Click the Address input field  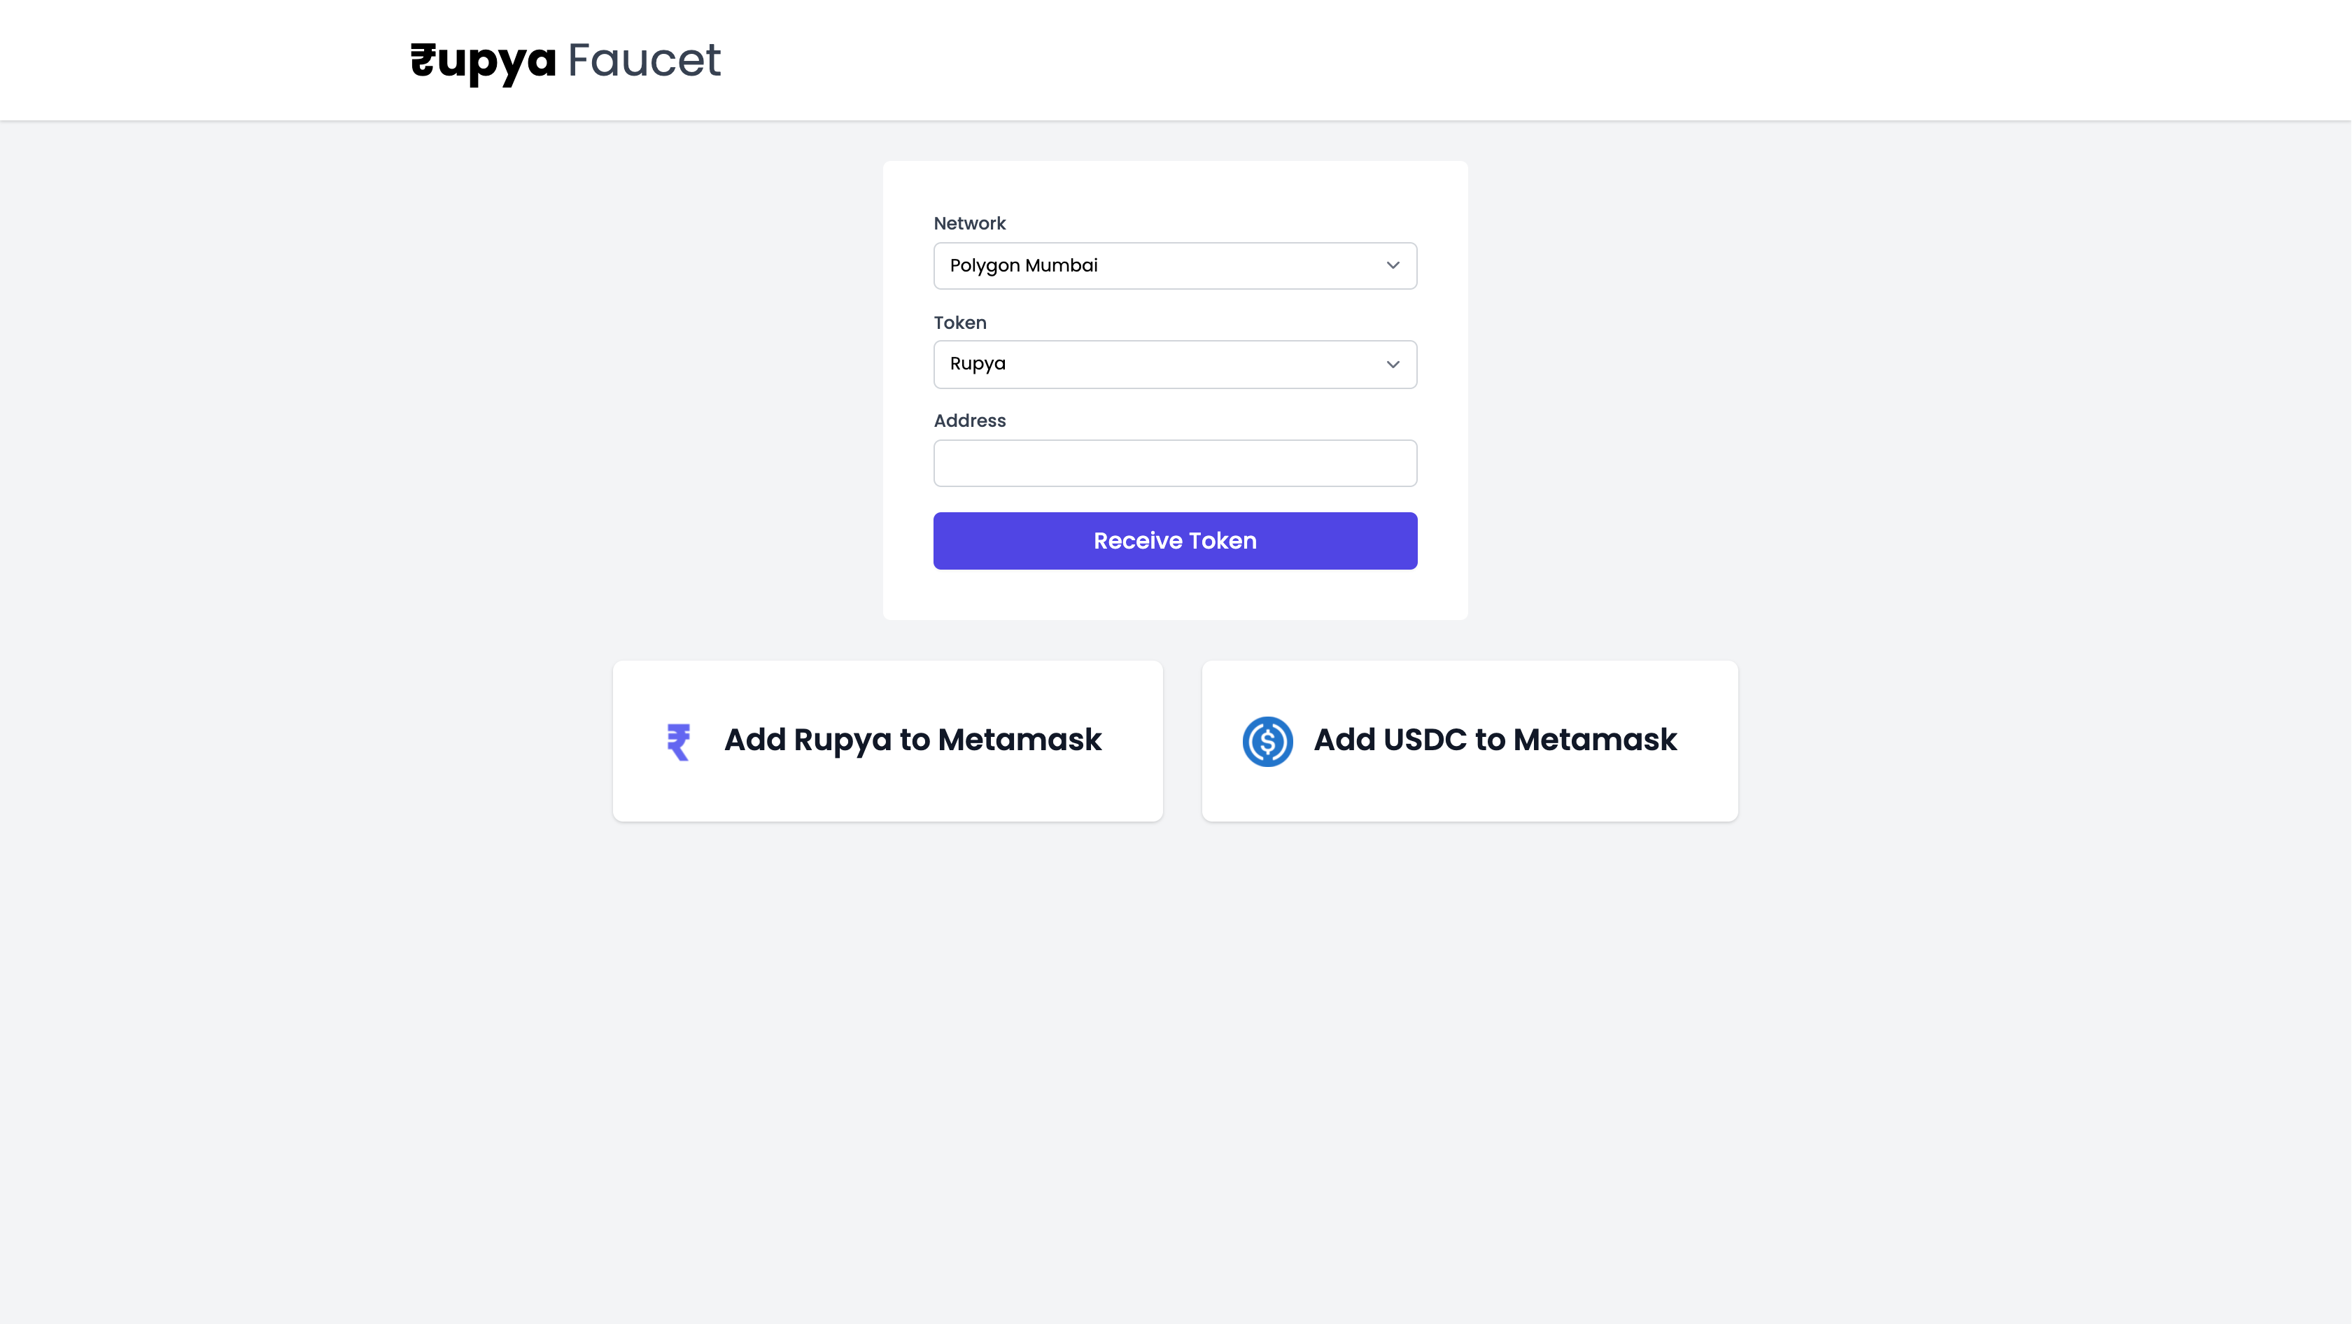click(1175, 463)
